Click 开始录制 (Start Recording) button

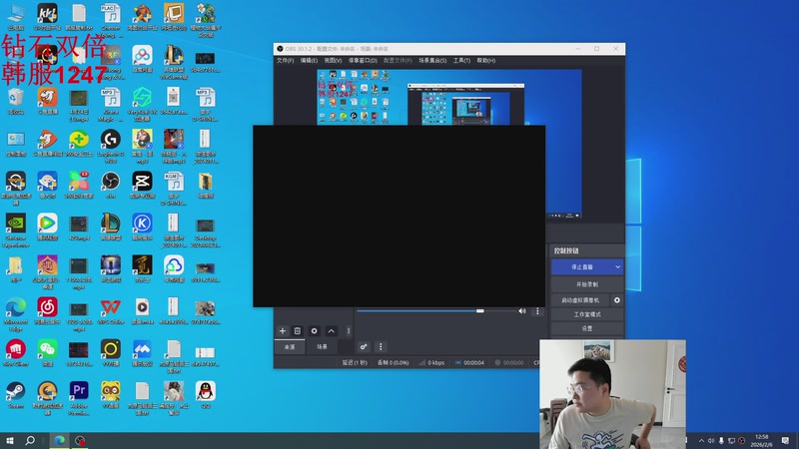click(587, 284)
